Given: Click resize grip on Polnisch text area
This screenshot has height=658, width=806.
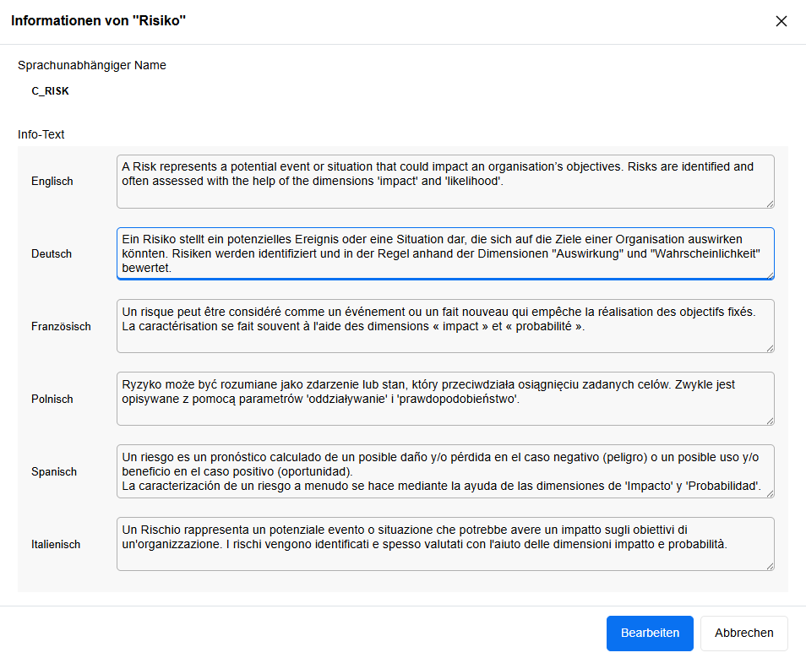Looking at the screenshot, I should point(770,421).
